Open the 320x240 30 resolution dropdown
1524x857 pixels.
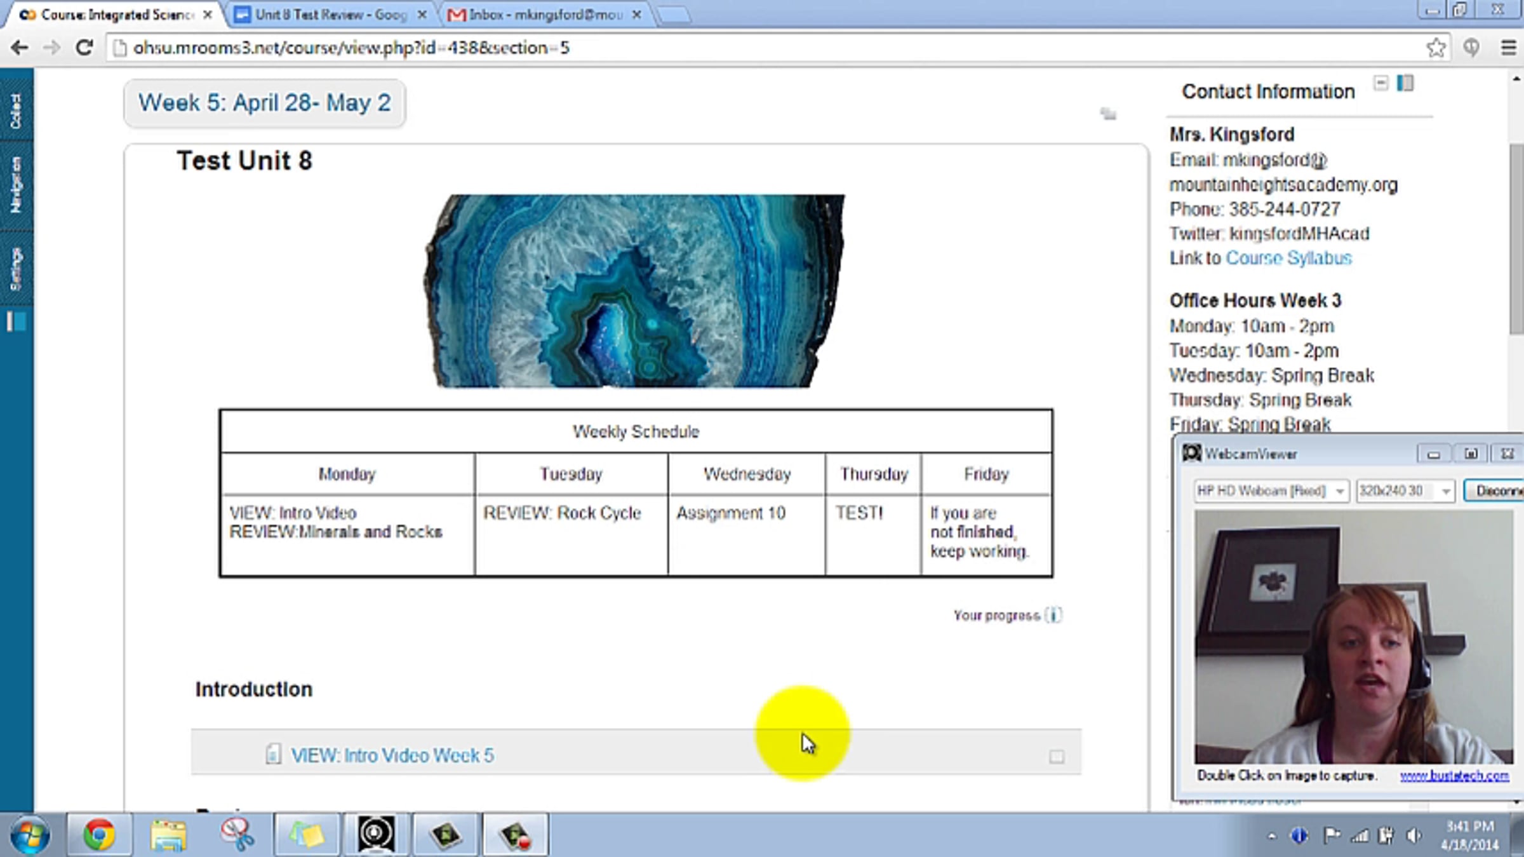pos(1445,491)
